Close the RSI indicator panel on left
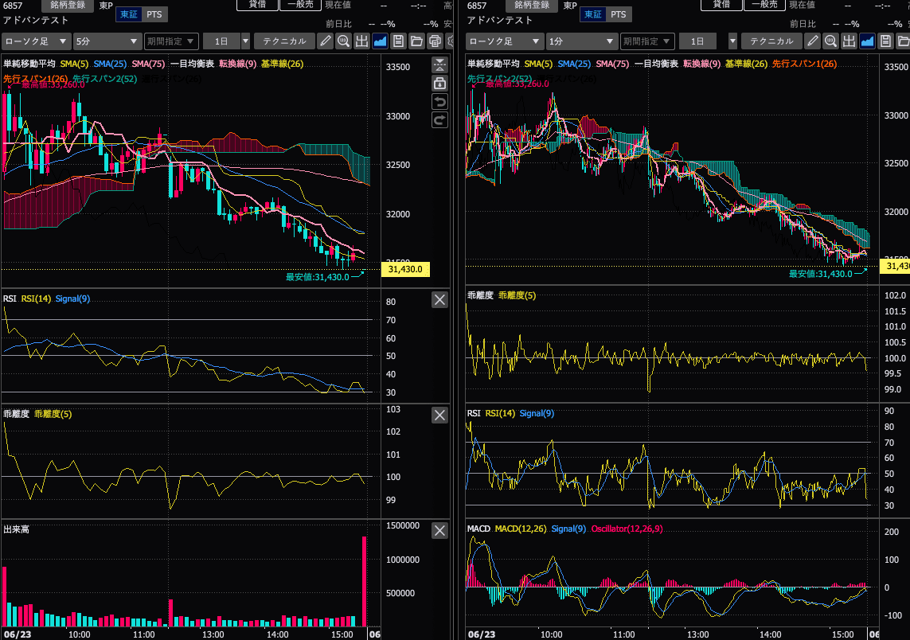 [x=440, y=299]
